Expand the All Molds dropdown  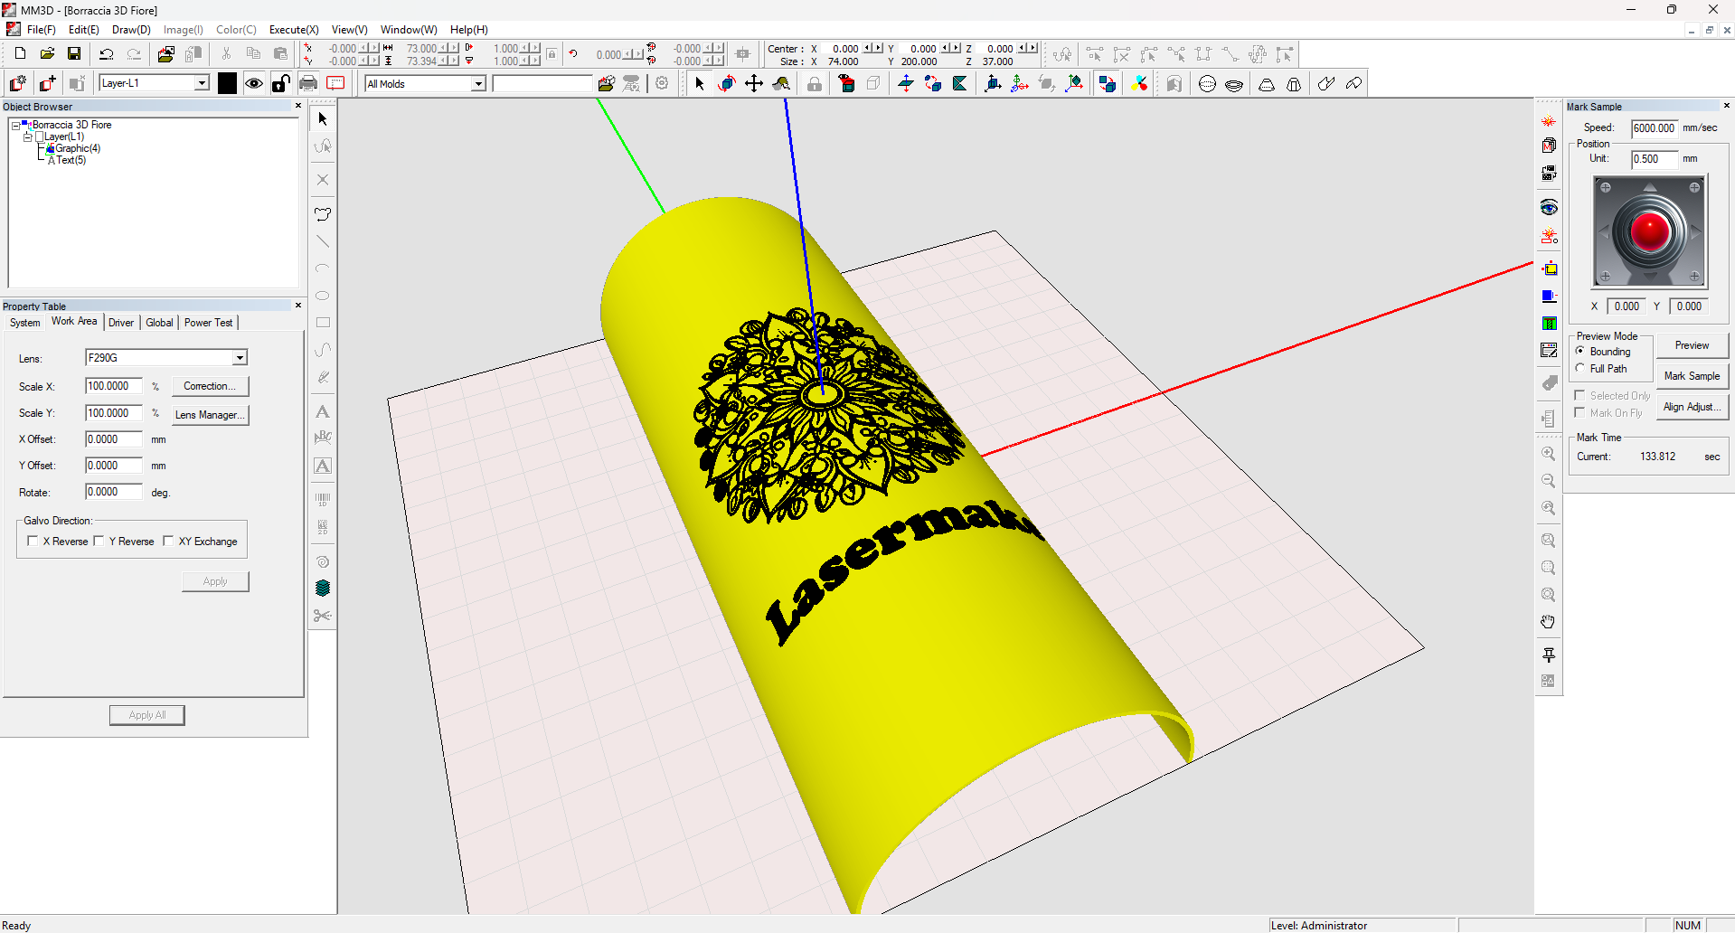click(x=478, y=84)
